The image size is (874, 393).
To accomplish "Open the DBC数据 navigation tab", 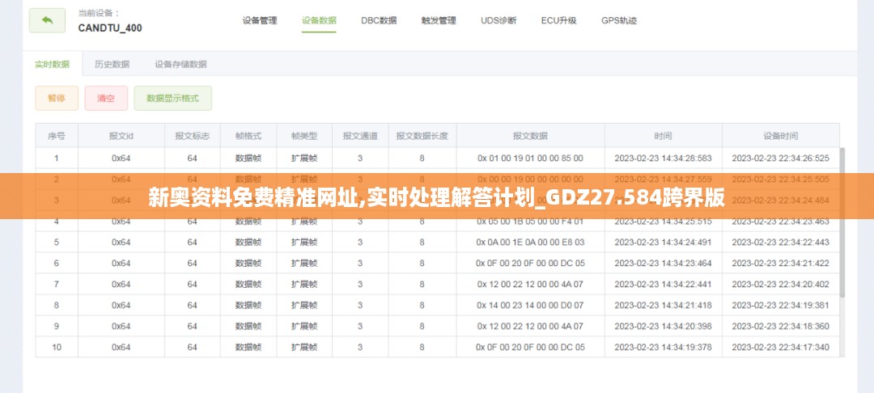I will 379,20.
